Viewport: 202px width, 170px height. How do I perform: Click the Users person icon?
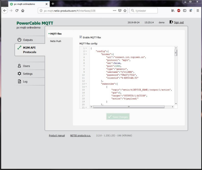[19, 66]
